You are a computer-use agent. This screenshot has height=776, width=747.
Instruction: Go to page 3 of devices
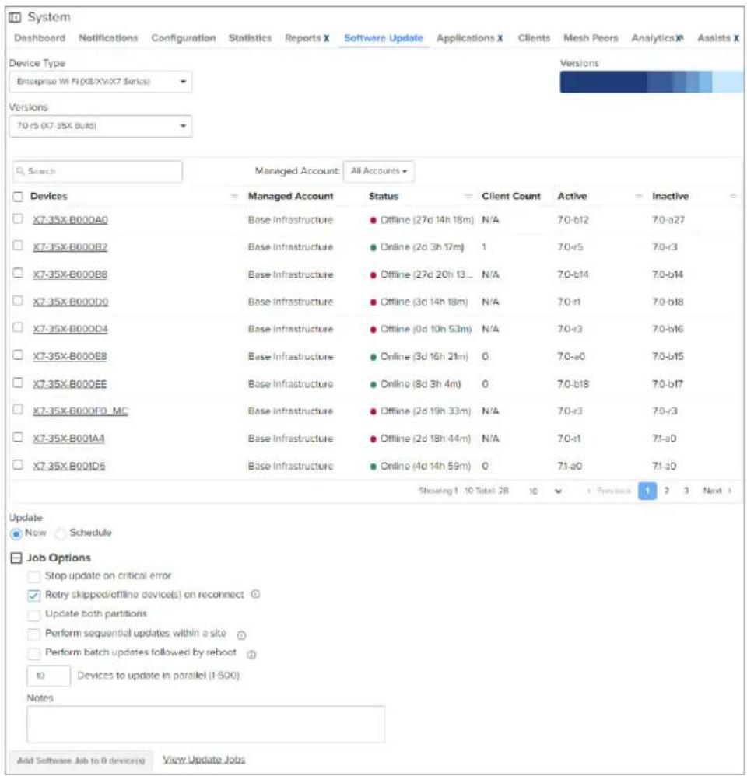[x=686, y=491]
